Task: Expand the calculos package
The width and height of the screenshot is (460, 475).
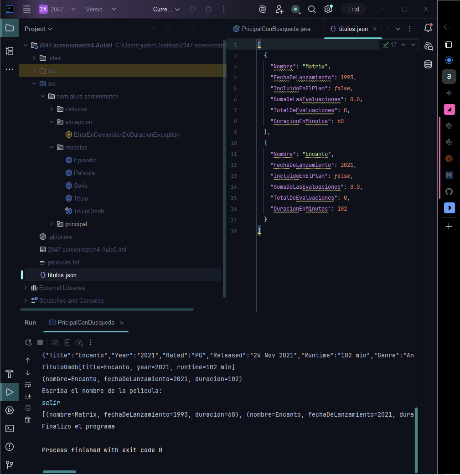Action: (x=52, y=109)
